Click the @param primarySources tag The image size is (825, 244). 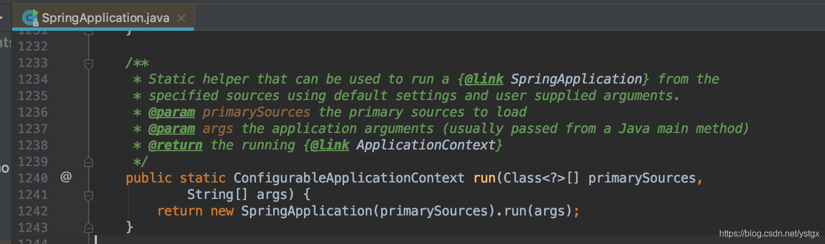click(x=230, y=112)
